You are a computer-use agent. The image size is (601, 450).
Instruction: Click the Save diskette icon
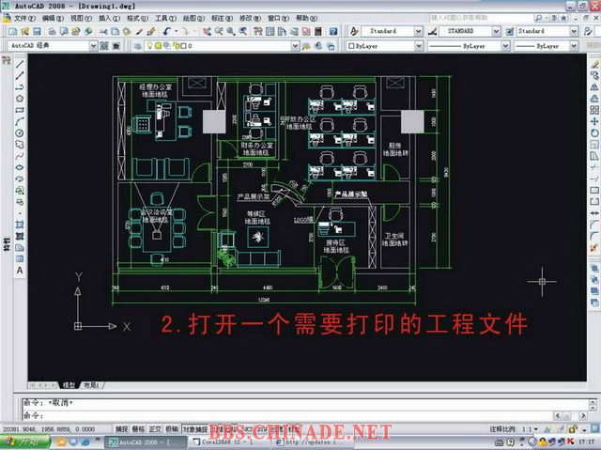[x=38, y=31]
